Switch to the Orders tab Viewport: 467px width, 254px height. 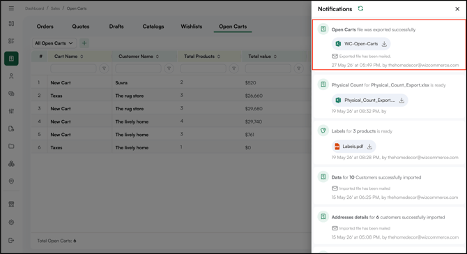[x=45, y=27]
